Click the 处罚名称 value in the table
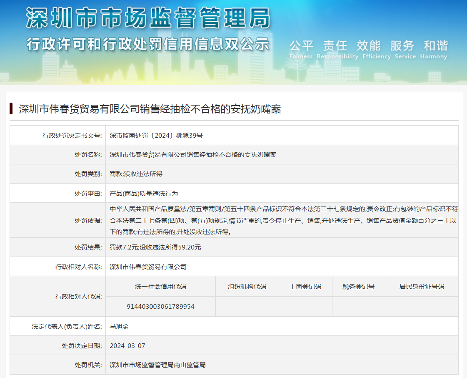This screenshot has height=378, width=467. (193, 154)
